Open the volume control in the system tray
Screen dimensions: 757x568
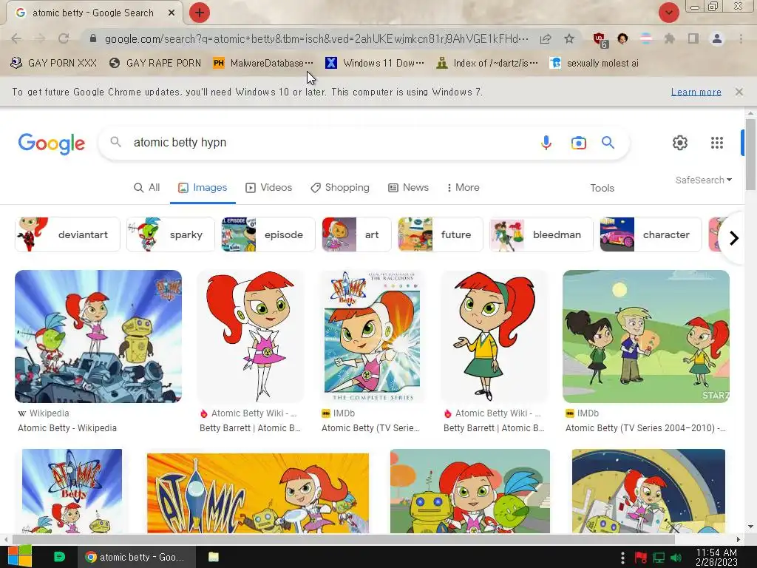676,558
